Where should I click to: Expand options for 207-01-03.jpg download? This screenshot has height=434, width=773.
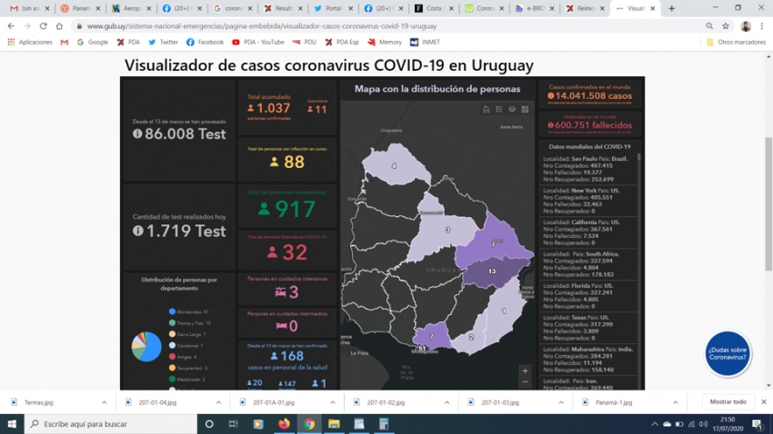point(561,402)
